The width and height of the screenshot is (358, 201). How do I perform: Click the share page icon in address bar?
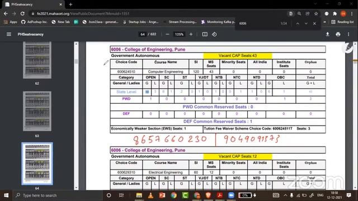pos(308,13)
